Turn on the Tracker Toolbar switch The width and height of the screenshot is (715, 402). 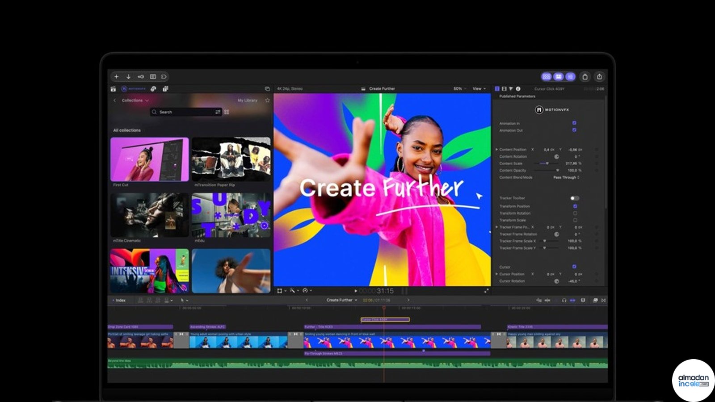(x=575, y=198)
